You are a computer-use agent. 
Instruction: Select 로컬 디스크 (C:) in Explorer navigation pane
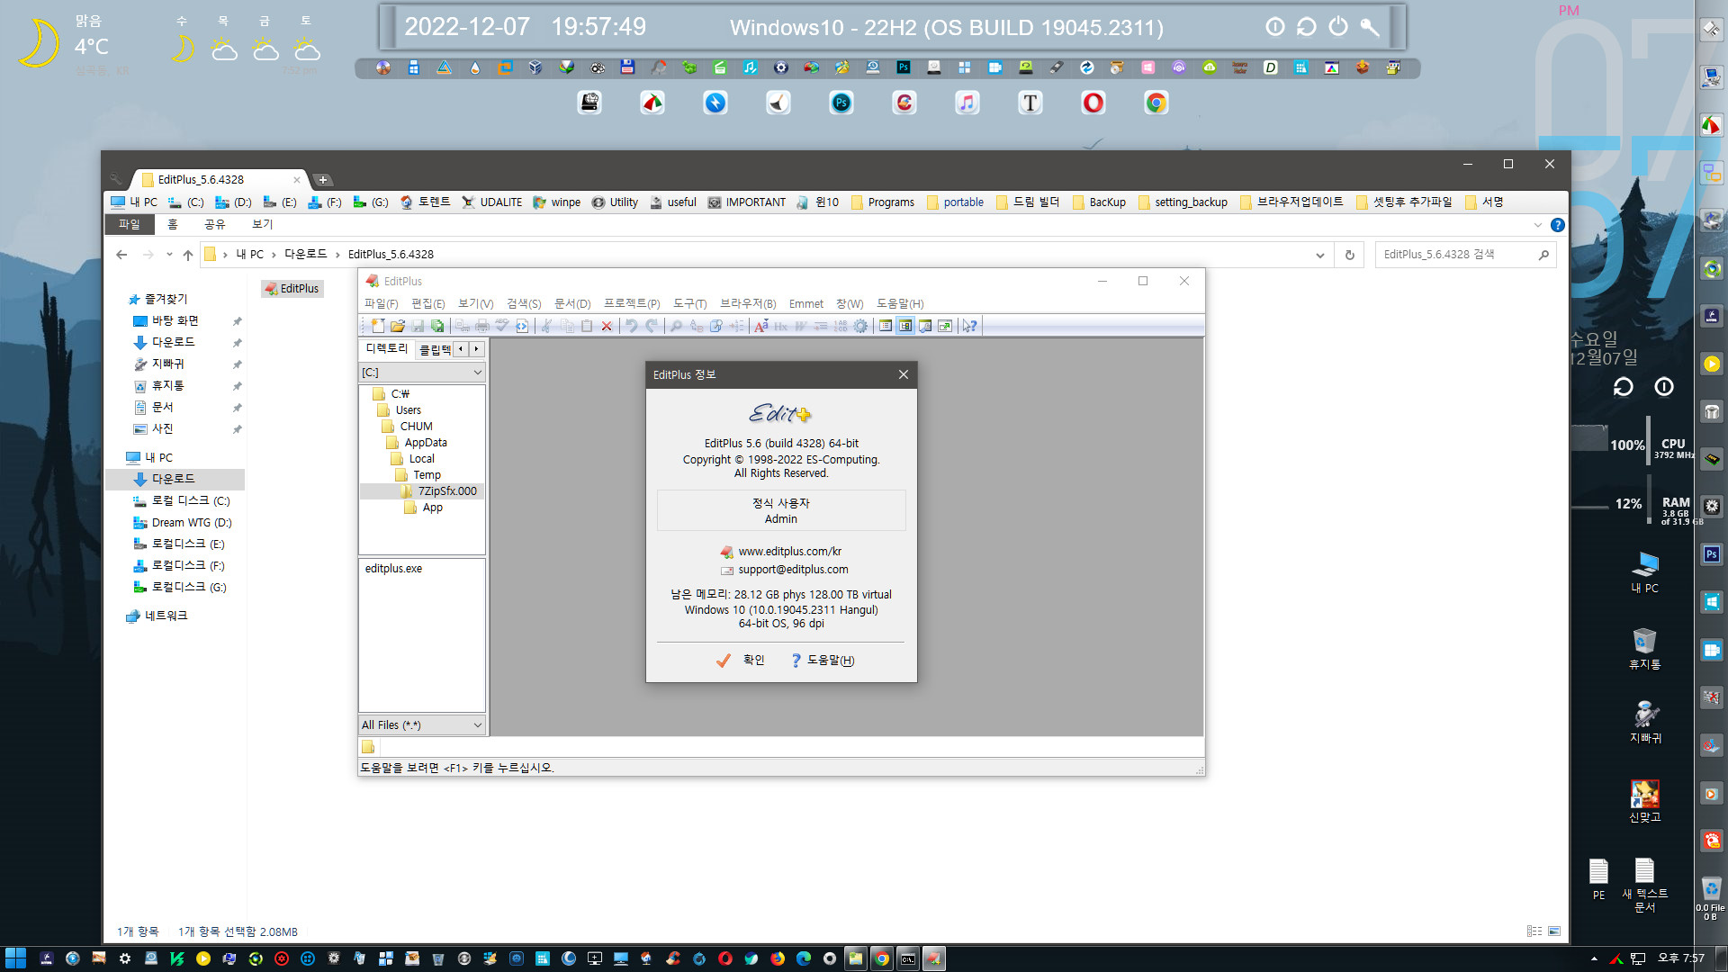click(x=190, y=501)
